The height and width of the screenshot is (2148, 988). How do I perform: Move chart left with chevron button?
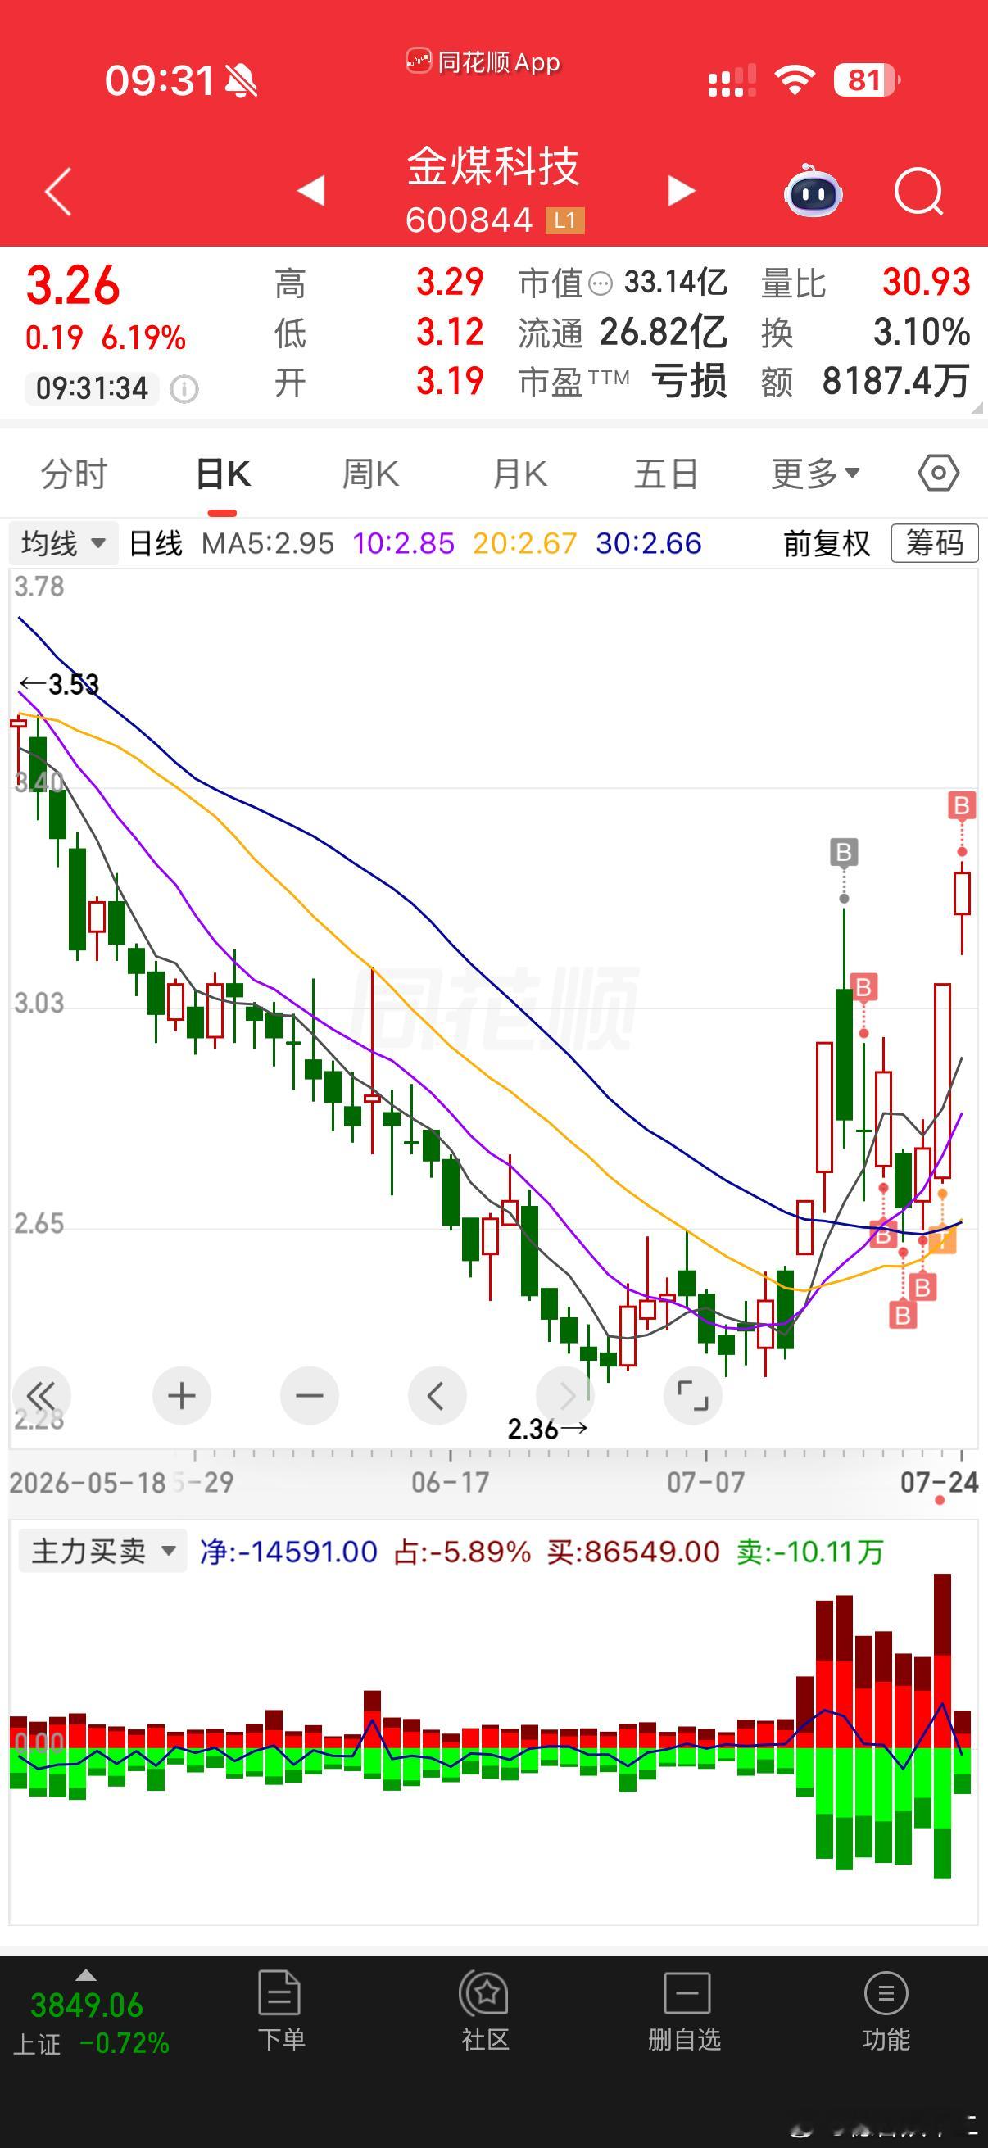[x=437, y=1396]
